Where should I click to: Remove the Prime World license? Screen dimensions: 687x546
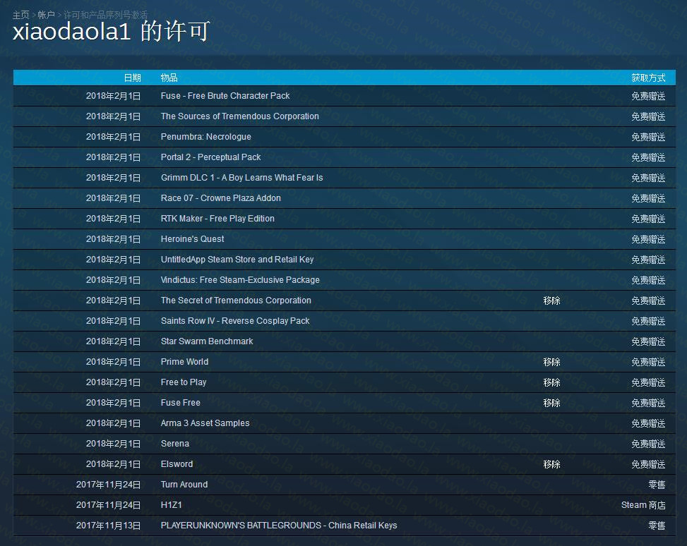coord(551,362)
